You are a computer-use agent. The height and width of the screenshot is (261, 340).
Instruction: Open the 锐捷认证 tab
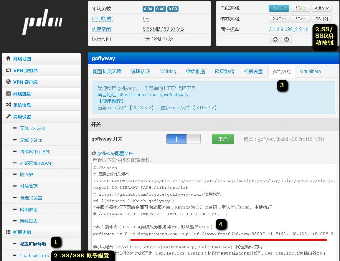[140, 72]
